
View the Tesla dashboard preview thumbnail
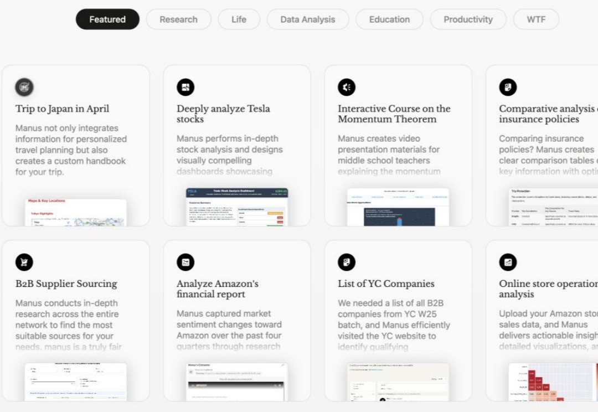[x=237, y=207]
